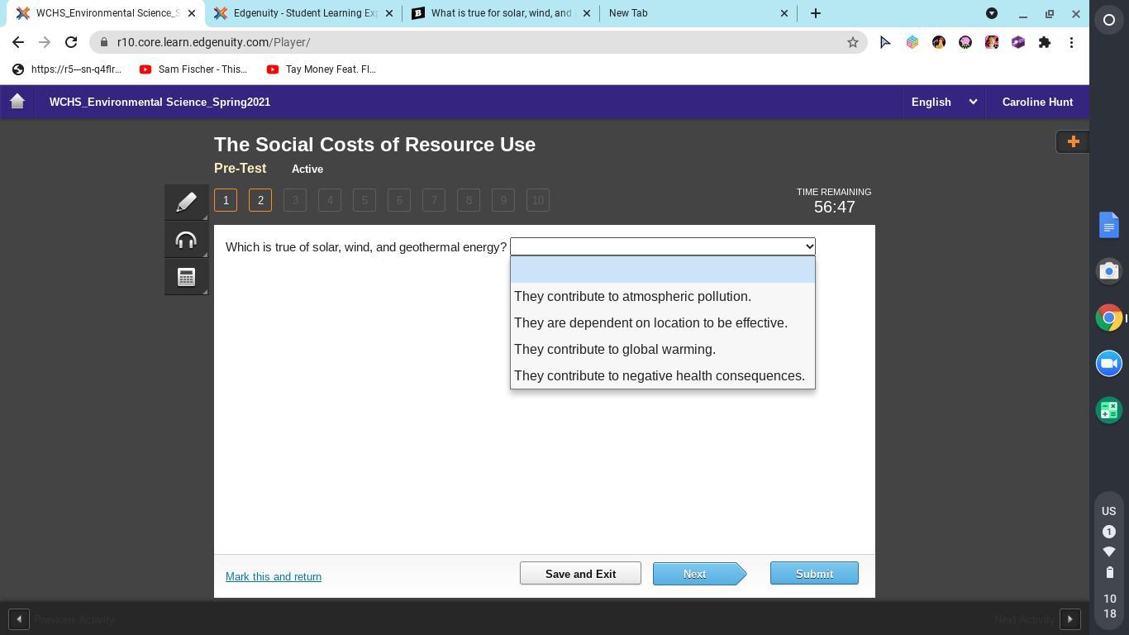Choose 'They contribute to negative health consequences.'

pos(663,375)
